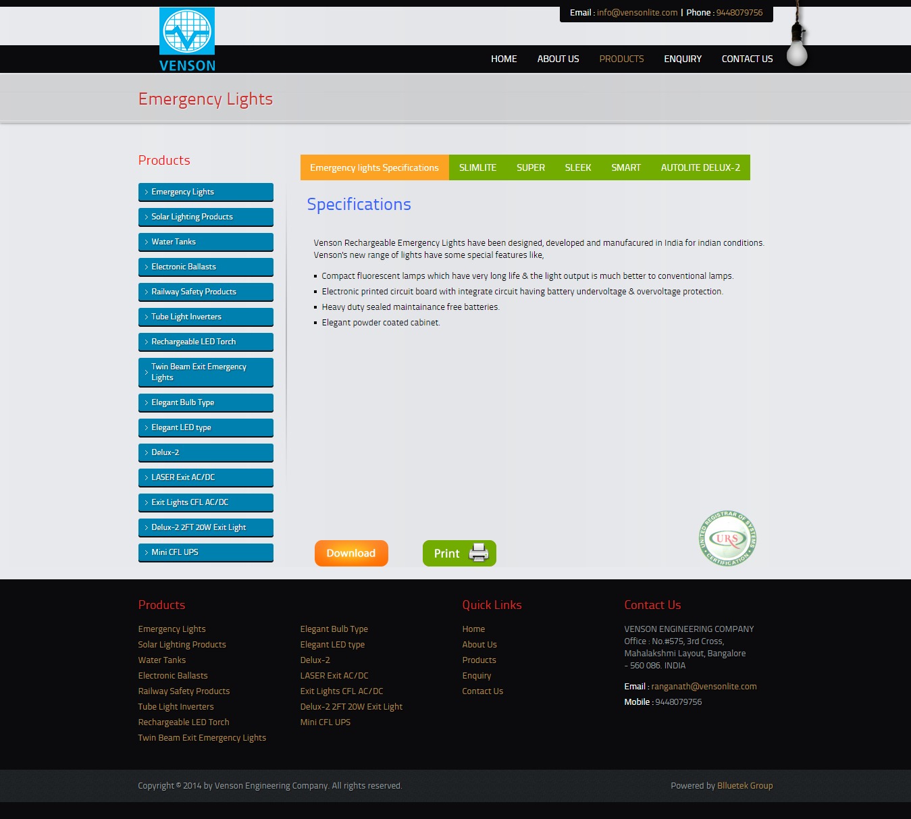
Task: Click the SMART product tab
Action: point(625,167)
